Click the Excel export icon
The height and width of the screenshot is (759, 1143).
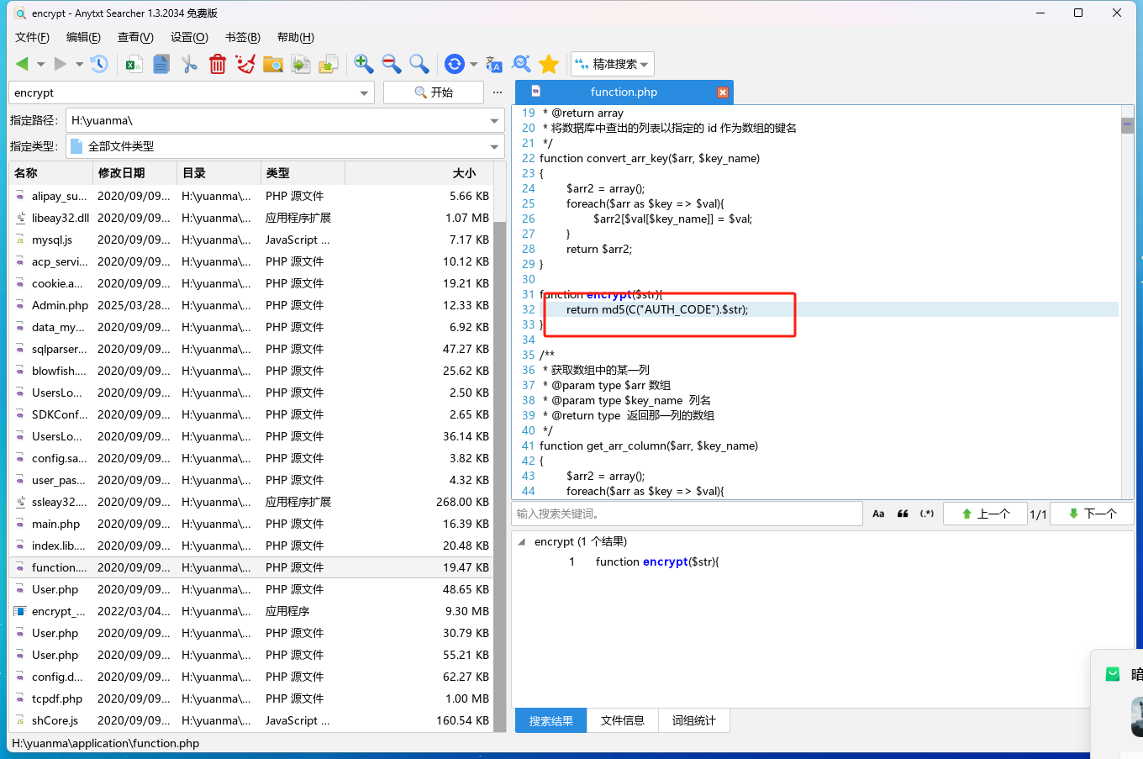coord(134,64)
